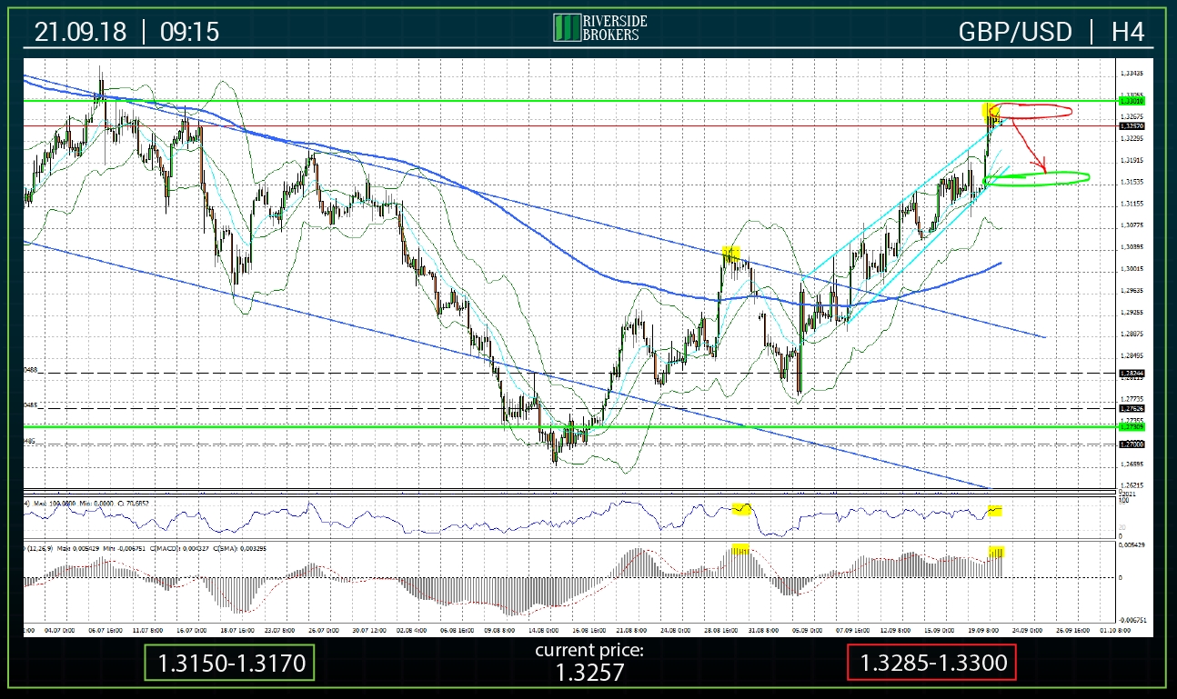Click the yellow highlight on the latest candle

pos(991,111)
